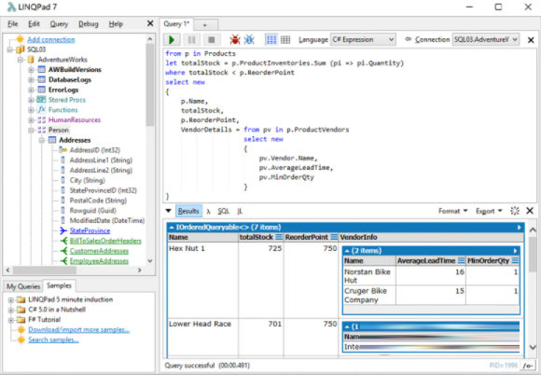The width and height of the screenshot is (541, 375).
Task: Collapse the SQL03 server node
Action: [x=10, y=49]
